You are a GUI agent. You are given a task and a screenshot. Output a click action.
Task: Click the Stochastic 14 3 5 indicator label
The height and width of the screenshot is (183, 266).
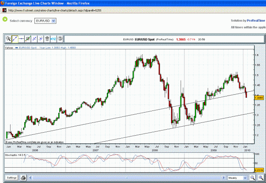point(15,155)
